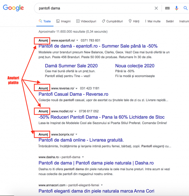
Task: Expand arrow next to www.epantofi.ro
Action: click(77, 41)
